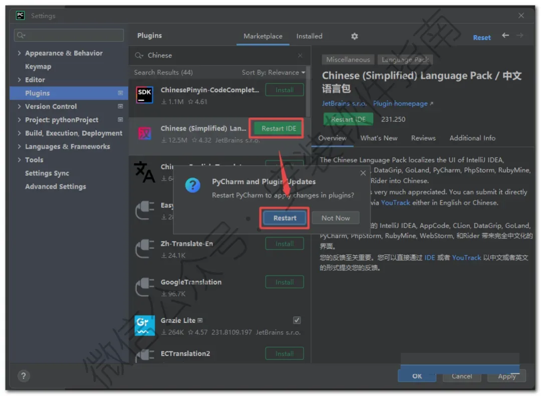Expand Appearance & Behavior settings
Screen dimensions: 541x396
coord(20,53)
